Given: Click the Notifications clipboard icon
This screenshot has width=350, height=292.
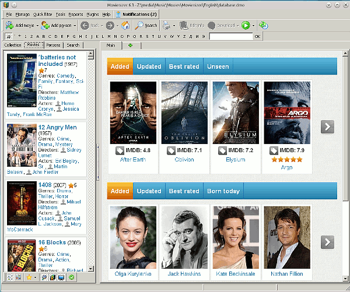Looking at the screenshot, I should (x=118, y=15).
